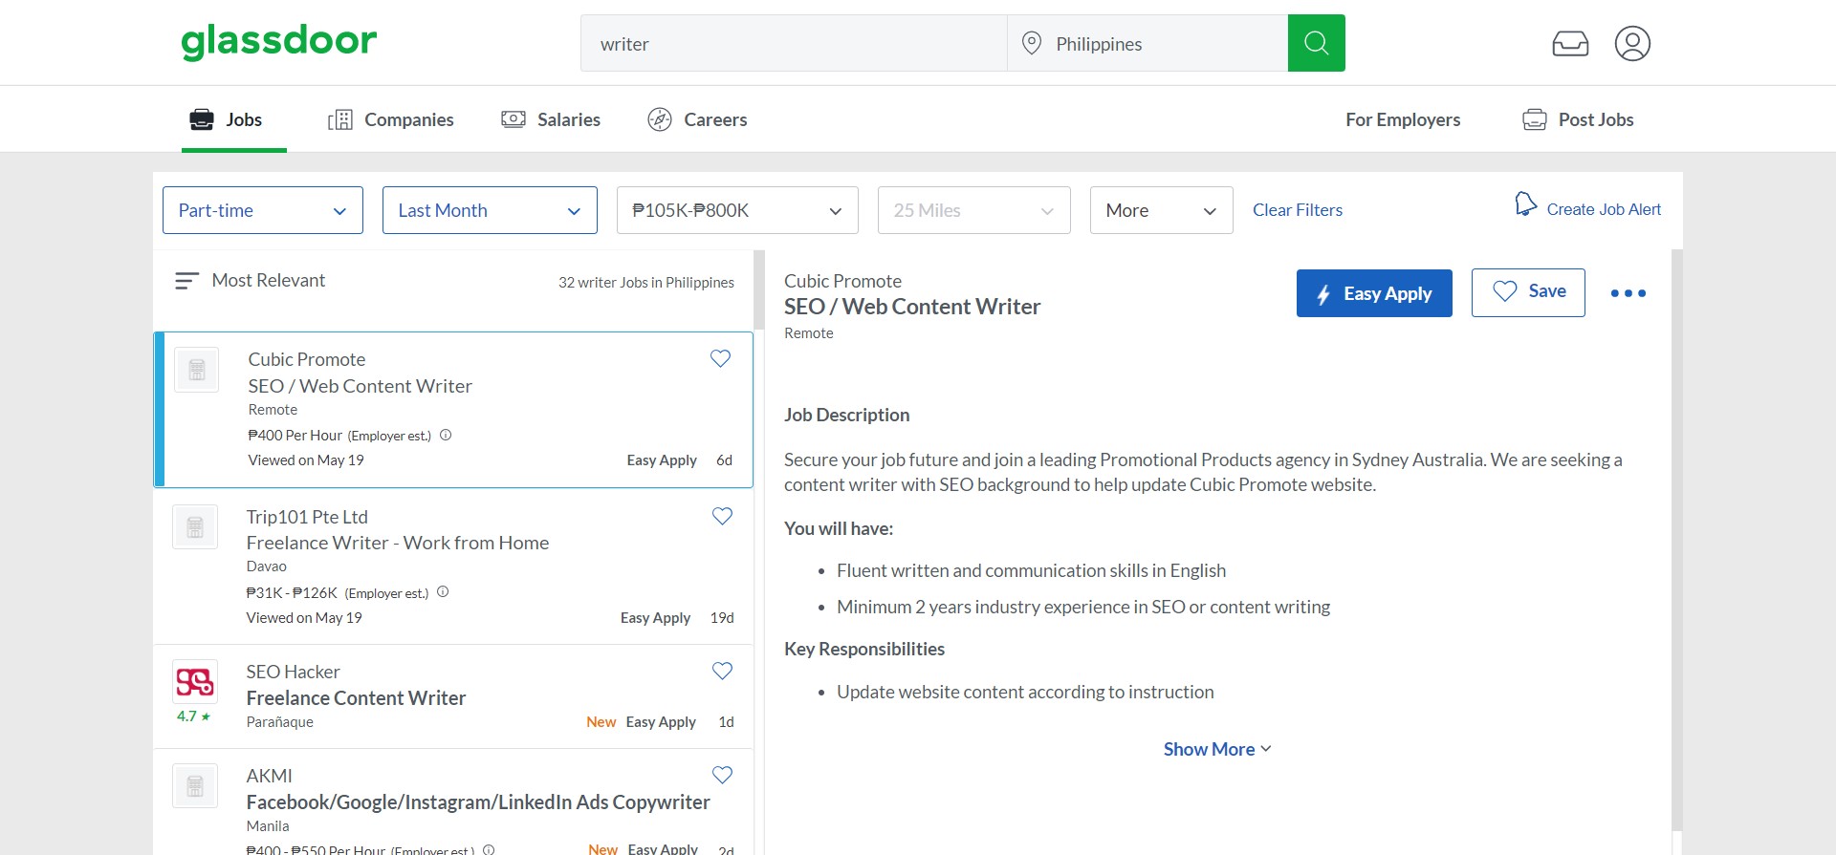Click the writer keyword search field
The height and width of the screenshot is (855, 1836).
click(x=794, y=43)
